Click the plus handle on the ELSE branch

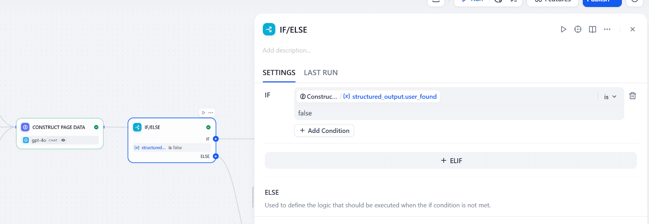coord(216,156)
